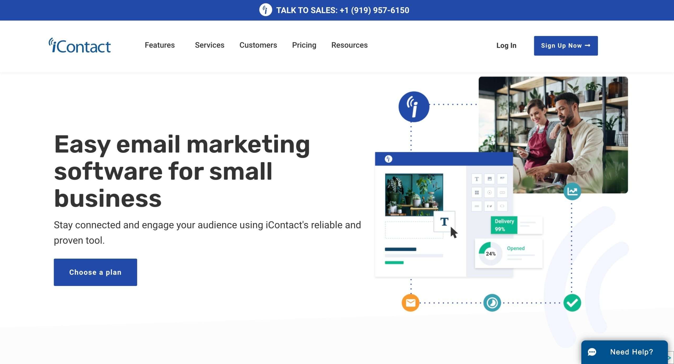Image resolution: width=674 pixels, height=364 pixels.
Task: Select the Text block tool in the editor
Action: click(x=477, y=179)
